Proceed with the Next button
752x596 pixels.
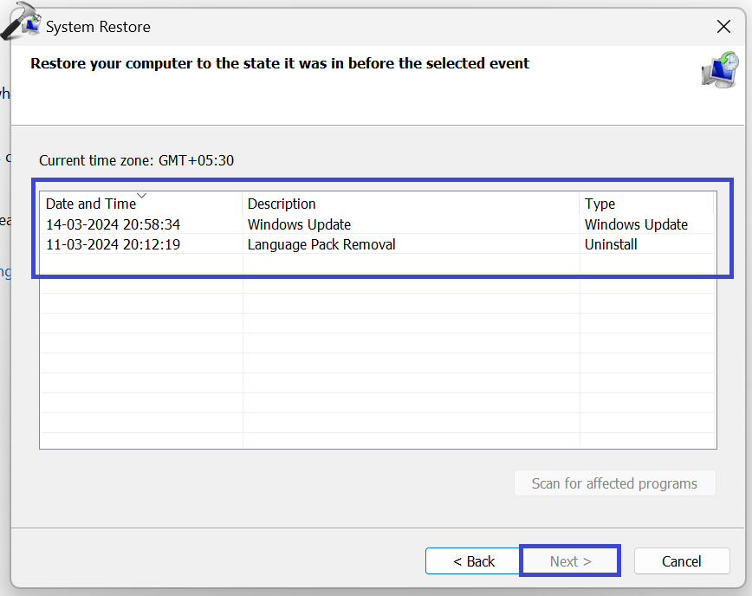point(570,561)
